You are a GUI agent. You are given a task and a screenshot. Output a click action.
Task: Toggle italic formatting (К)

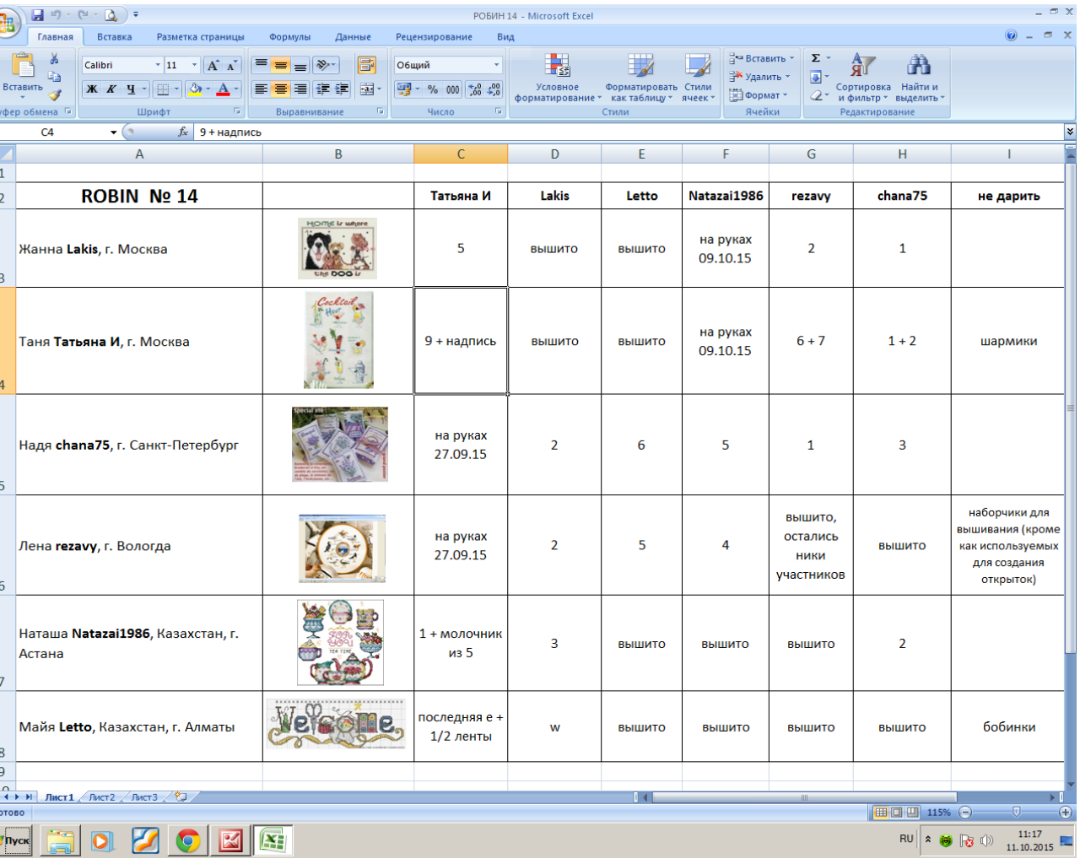tap(111, 89)
